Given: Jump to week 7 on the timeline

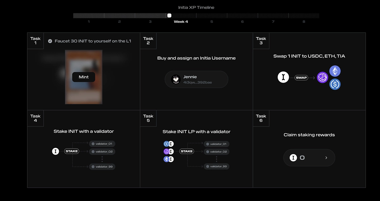Looking at the screenshot, I should click(x=273, y=22).
